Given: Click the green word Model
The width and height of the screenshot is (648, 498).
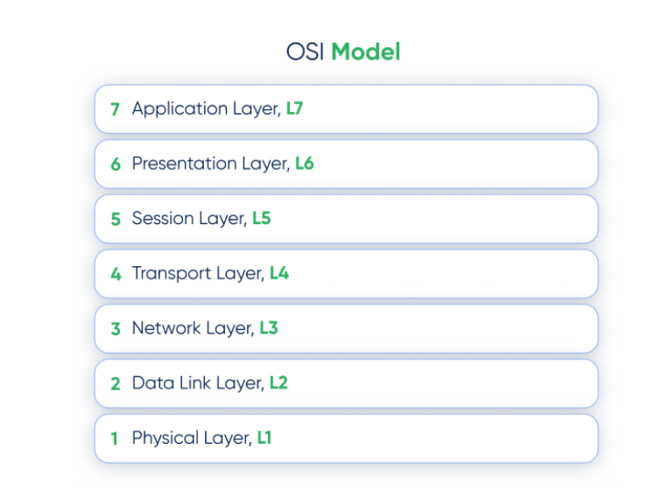Looking at the screenshot, I should 366,52.
